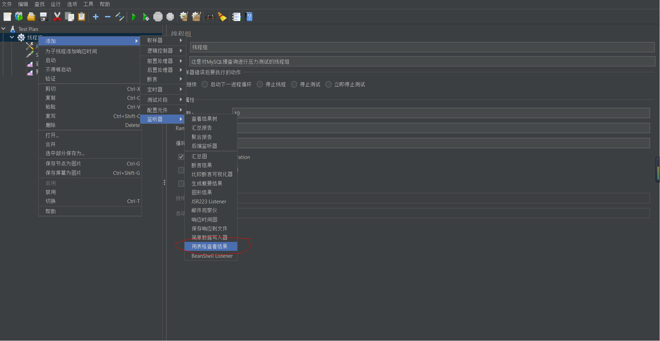
Task: Collapse all nodes with minus icon
Action: click(x=108, y=17)
